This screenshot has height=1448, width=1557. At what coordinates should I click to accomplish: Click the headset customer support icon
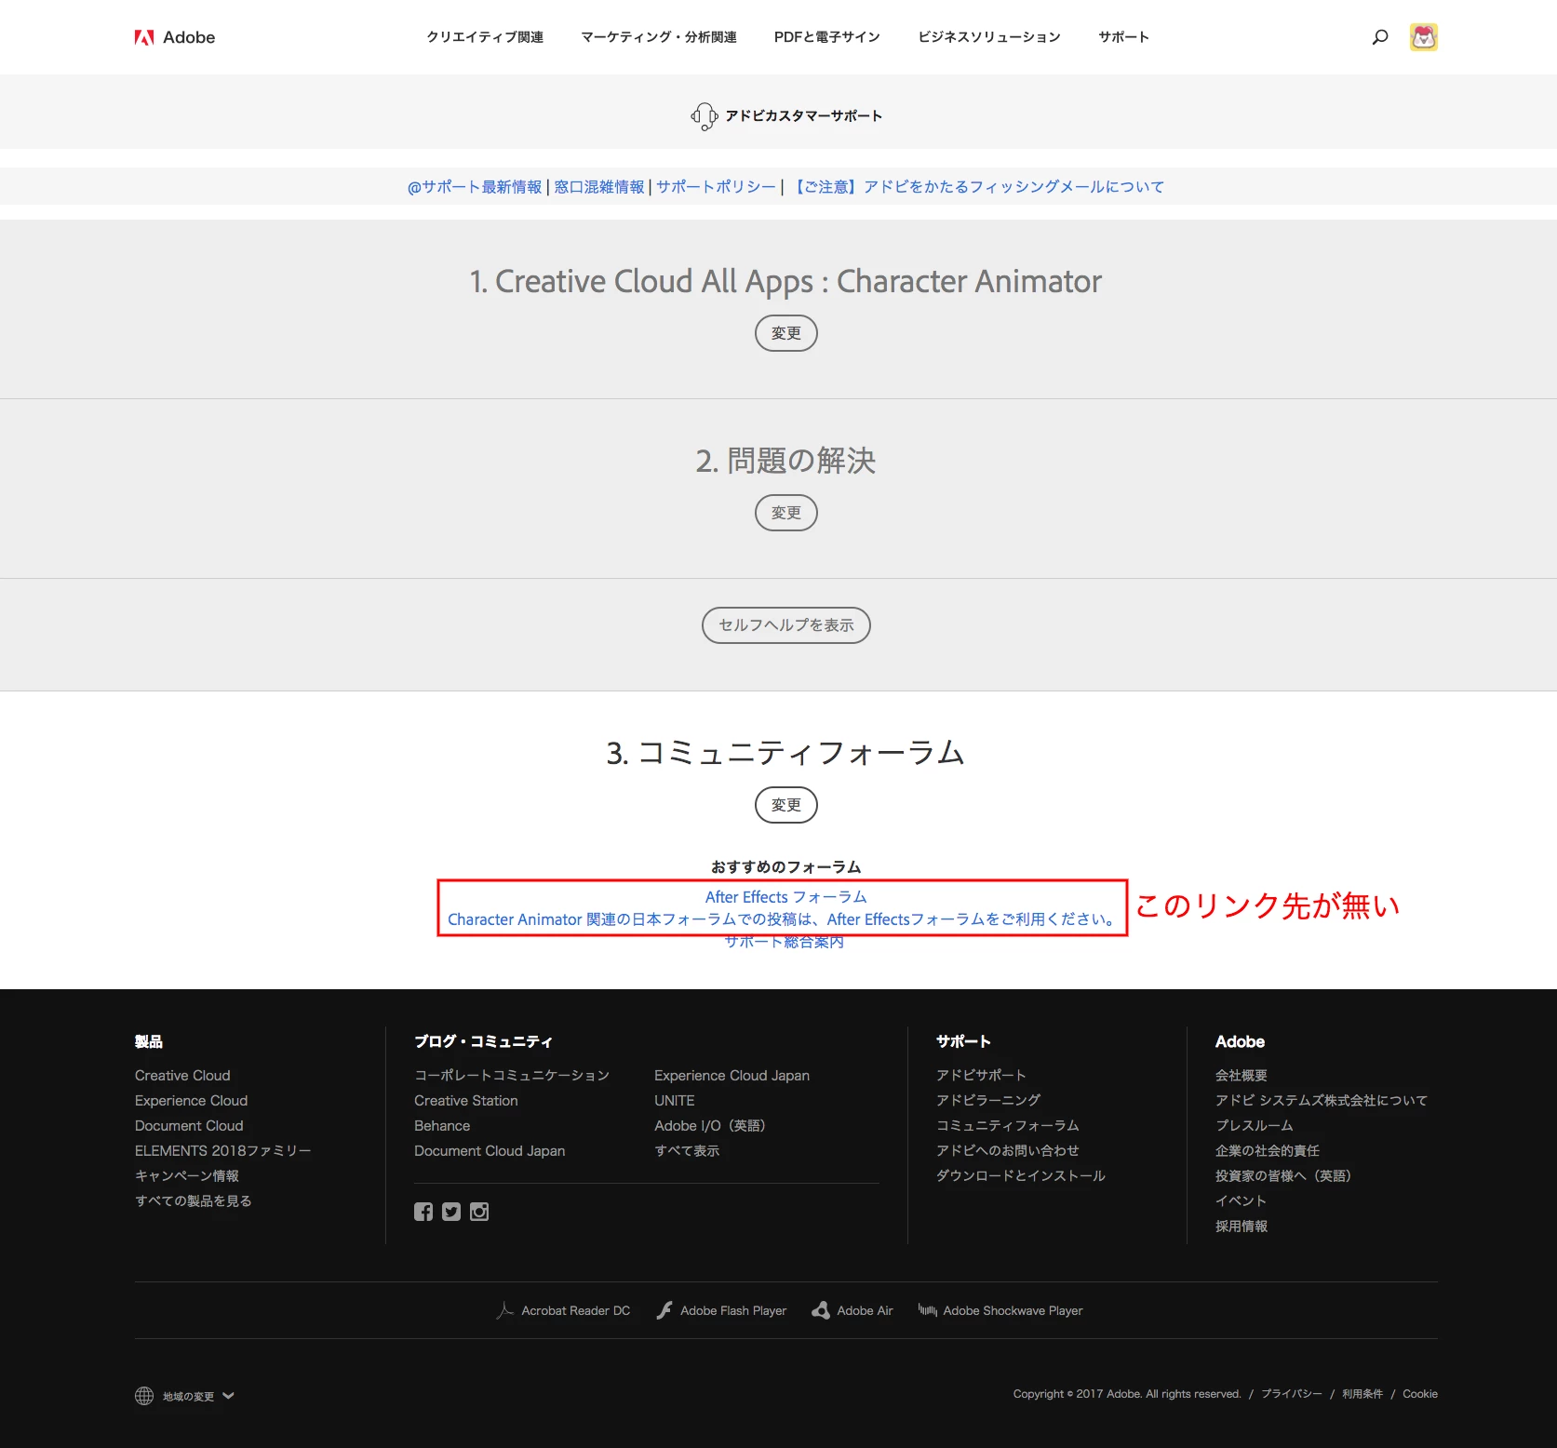(x=704, y=116)
